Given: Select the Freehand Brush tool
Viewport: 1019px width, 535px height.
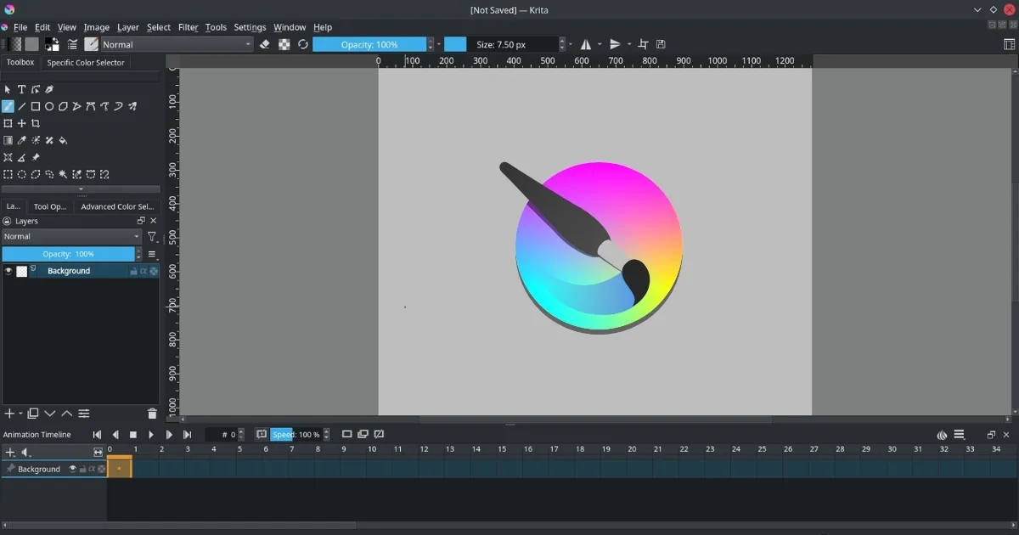Looking at the screenshot, I should [x=8, y=106].
